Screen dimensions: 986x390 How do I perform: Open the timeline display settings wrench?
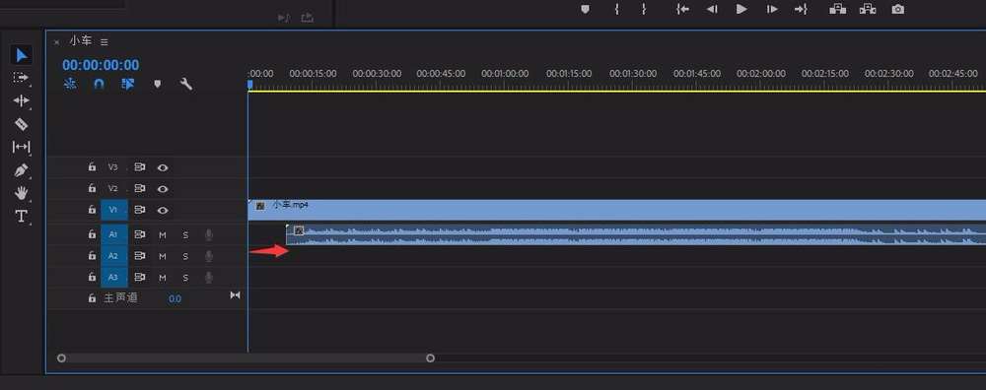point(186,84)
